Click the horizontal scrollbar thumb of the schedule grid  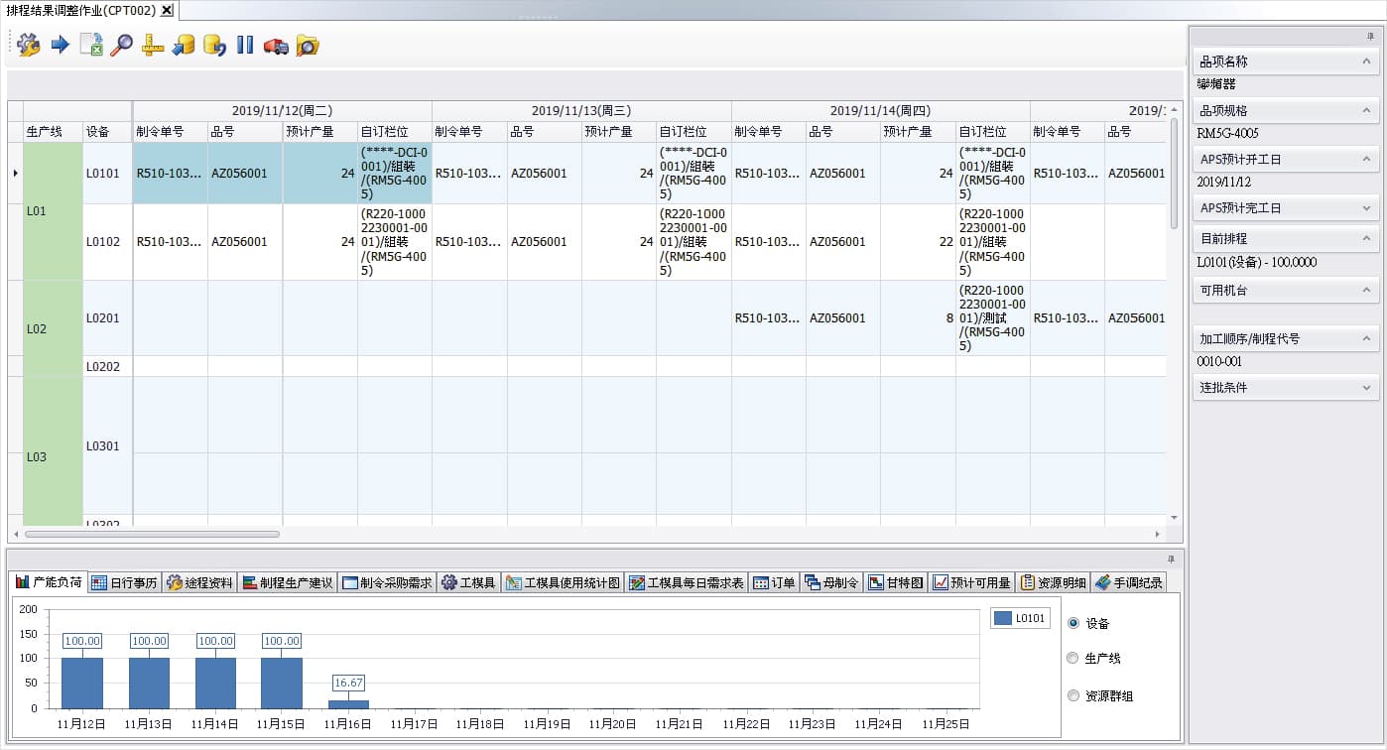[152, 534]
